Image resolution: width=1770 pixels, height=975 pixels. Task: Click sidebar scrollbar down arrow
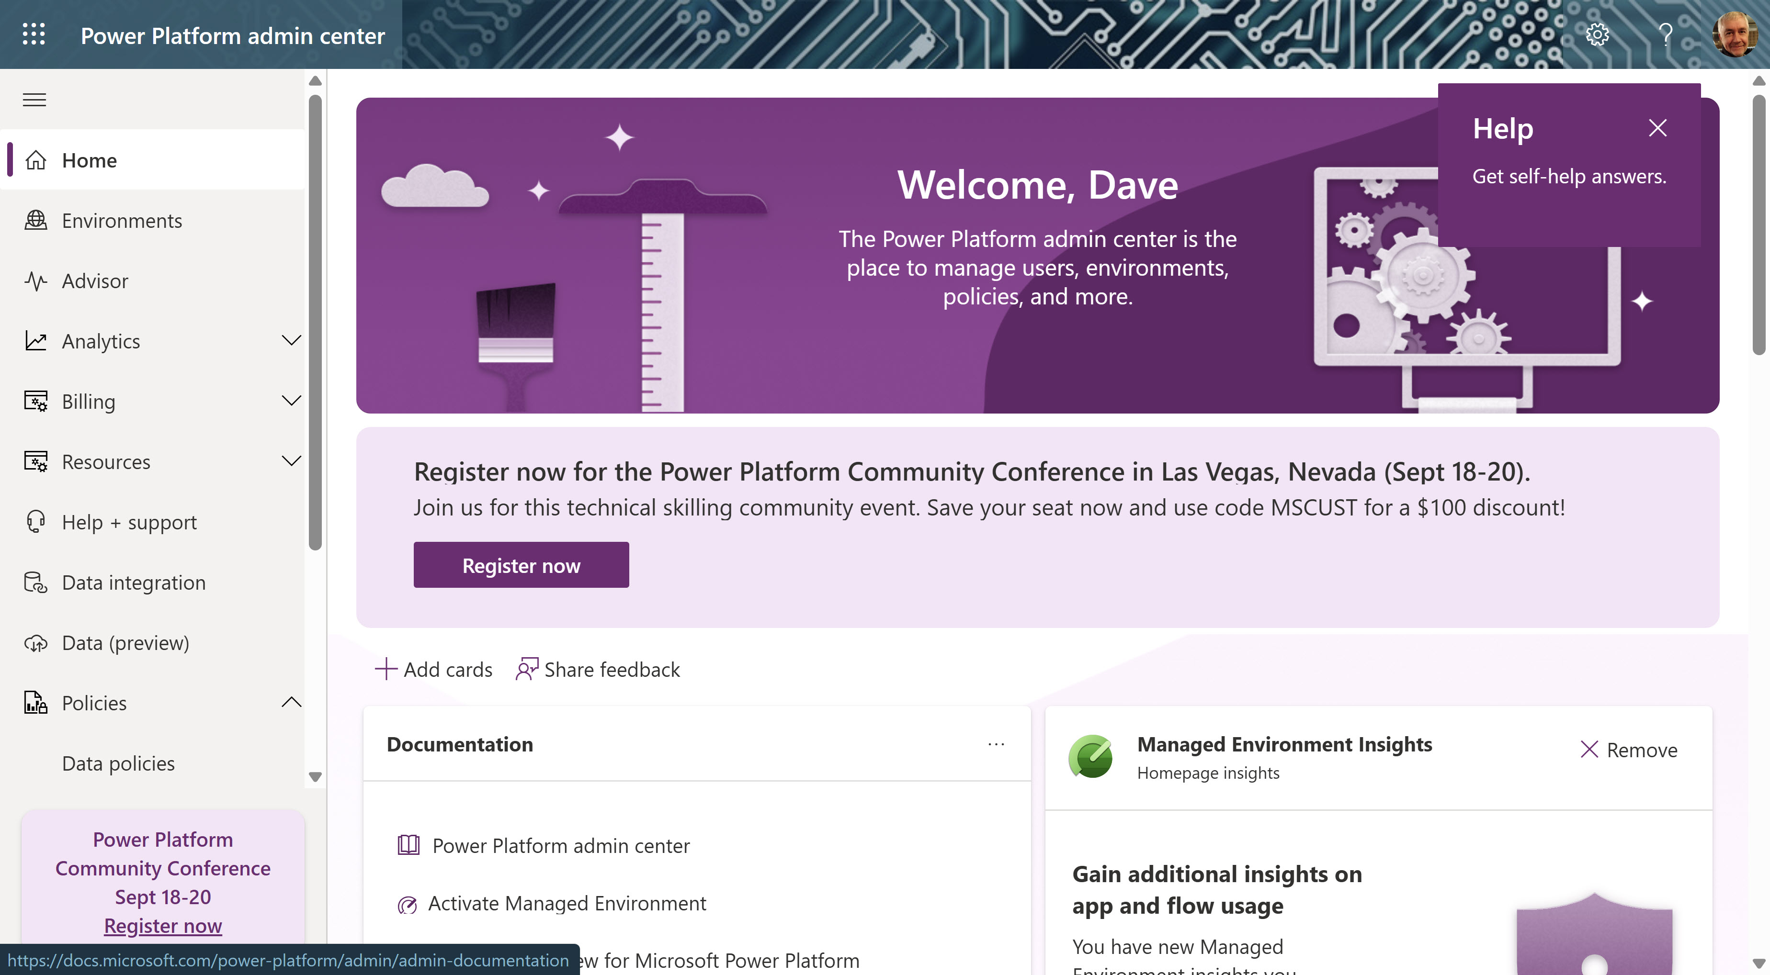point(316,776)
